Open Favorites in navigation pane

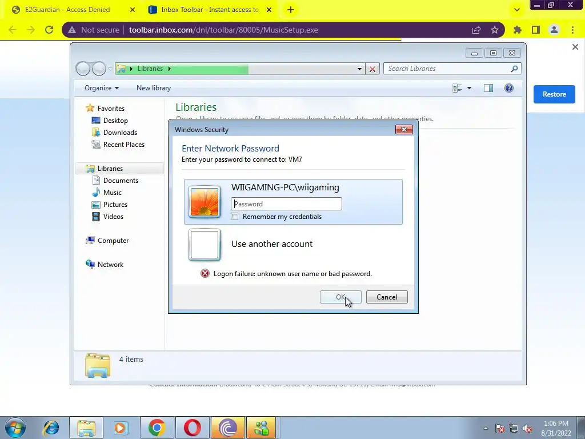(x=111, y=108)
